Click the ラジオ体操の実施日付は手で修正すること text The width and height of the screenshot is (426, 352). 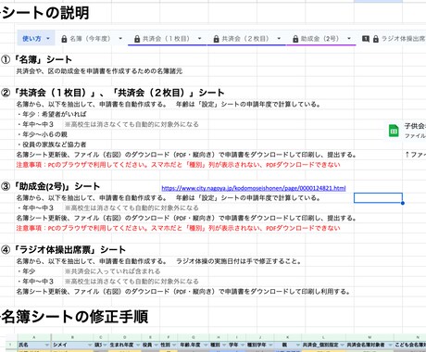coord(238,261)
